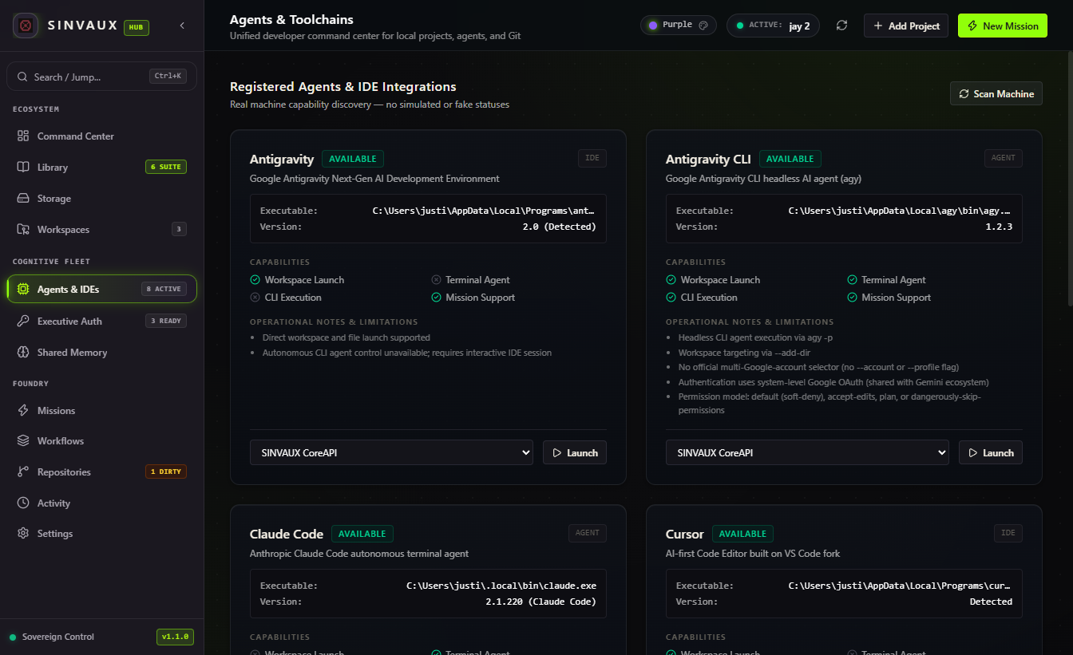The image size is (1073, 655).
Task: Collapse the sidebar with the chevron
Action: click(182, 26)
